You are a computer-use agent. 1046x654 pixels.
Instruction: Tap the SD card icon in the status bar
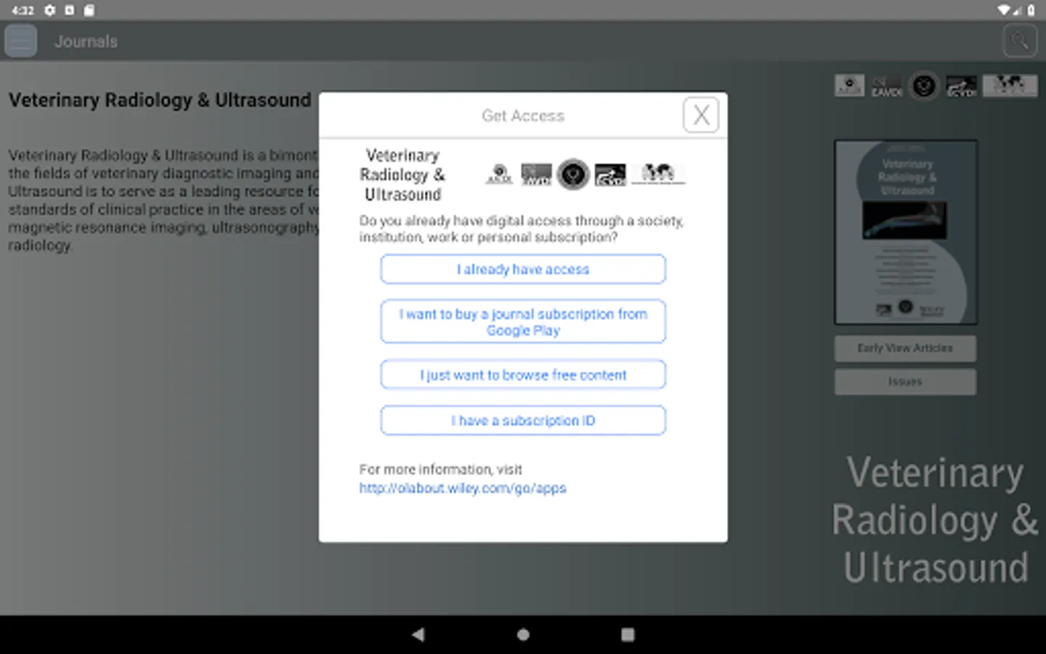point(89,10)
